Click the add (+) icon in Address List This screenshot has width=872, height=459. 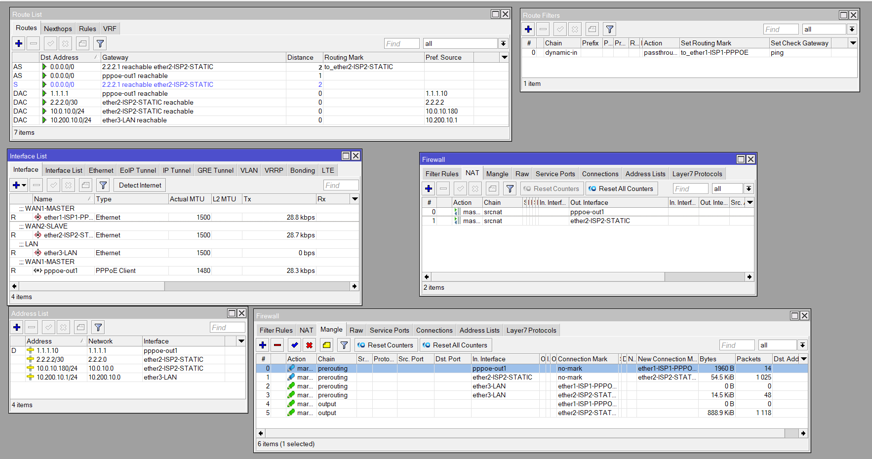[x=17, y=327]
